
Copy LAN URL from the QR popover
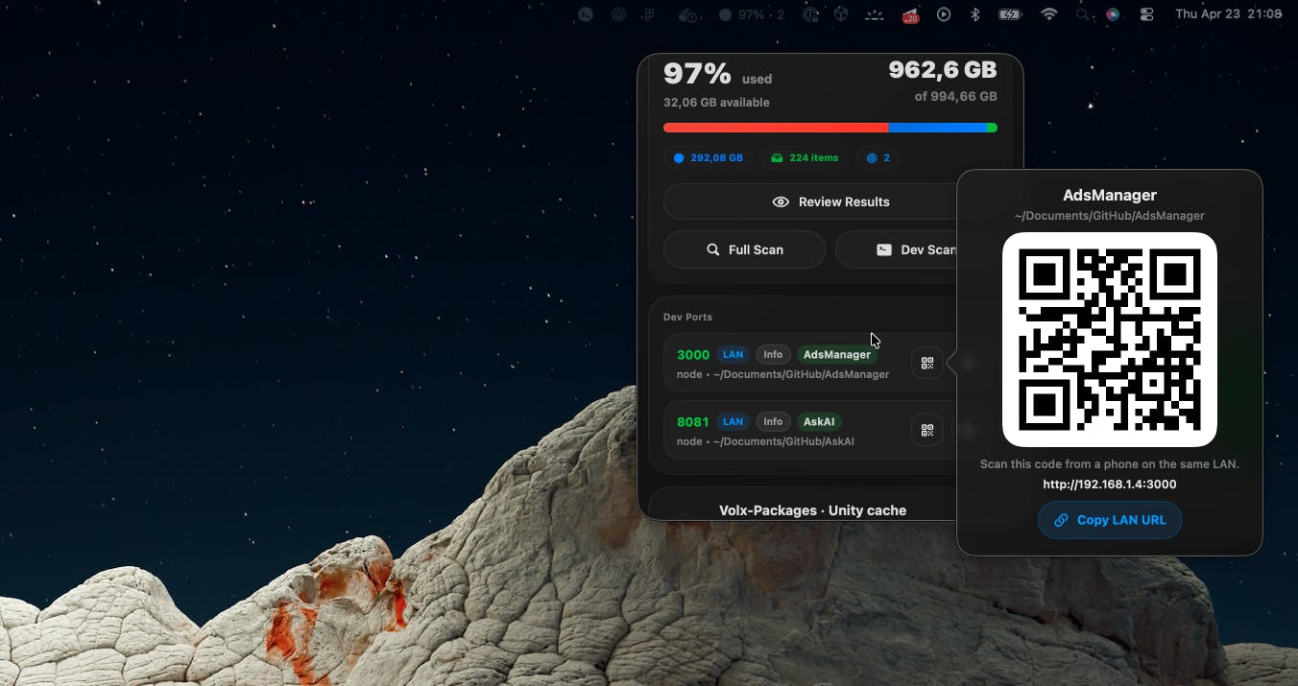(1110, 520)
